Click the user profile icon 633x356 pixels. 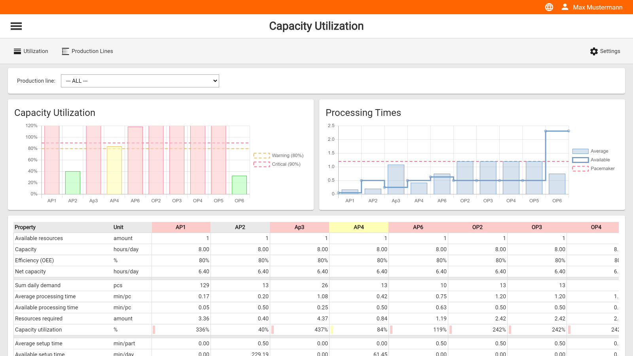coord(565,7)
